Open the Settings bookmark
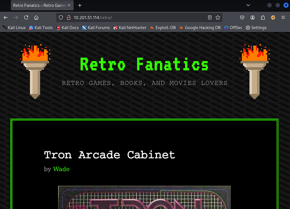 (256, 28)
